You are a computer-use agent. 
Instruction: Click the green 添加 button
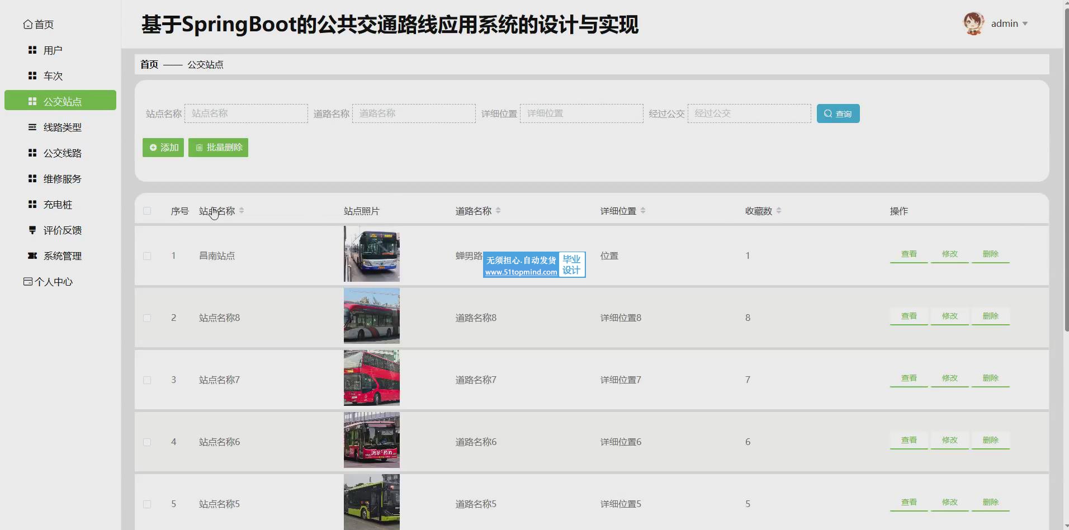click(x=163, y=148)
